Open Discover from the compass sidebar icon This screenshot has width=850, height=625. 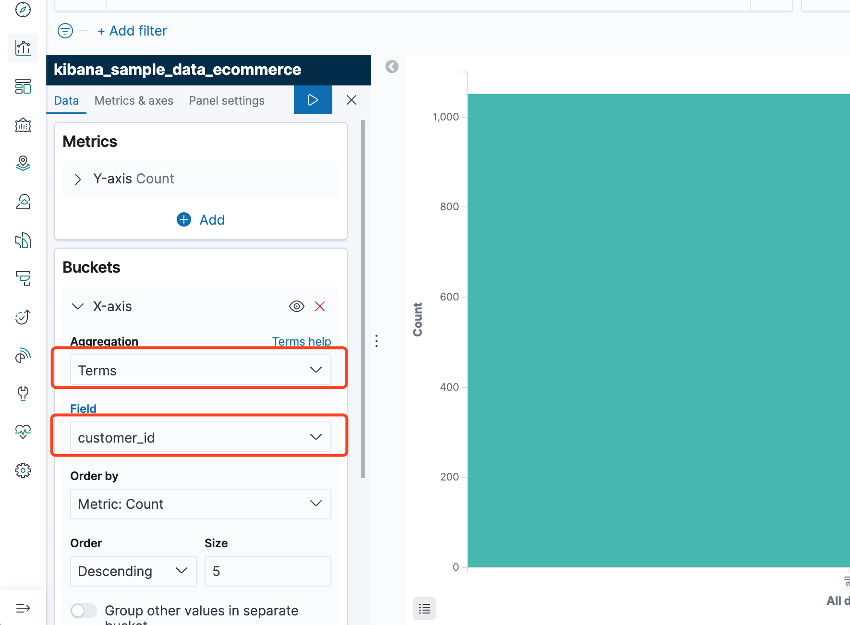coord(23,10)
